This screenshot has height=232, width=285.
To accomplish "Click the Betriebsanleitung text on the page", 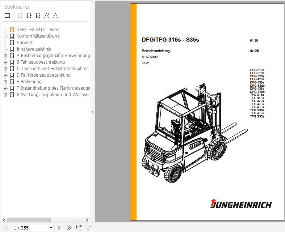I will tap(156, 51).
